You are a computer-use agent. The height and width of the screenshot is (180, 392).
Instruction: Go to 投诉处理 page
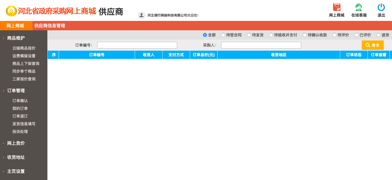click(x=20, y=132)
